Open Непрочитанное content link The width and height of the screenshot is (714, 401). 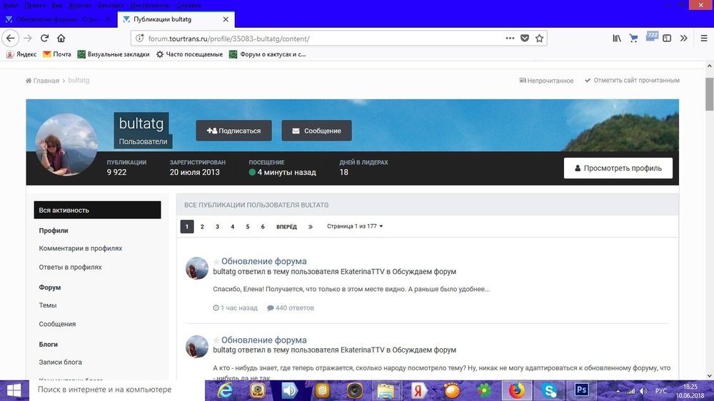click(546, 81)
